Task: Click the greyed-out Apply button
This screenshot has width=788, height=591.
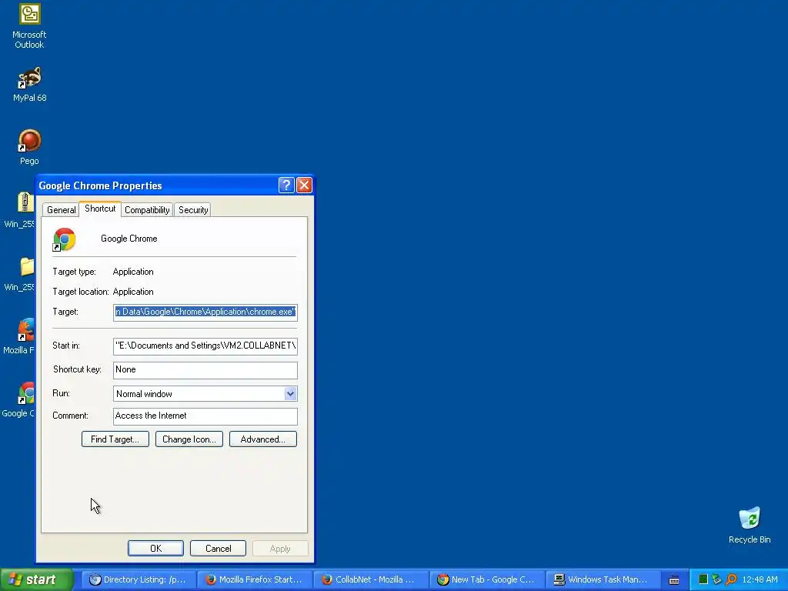Action: pyautogui.click(x=280, y=548)
